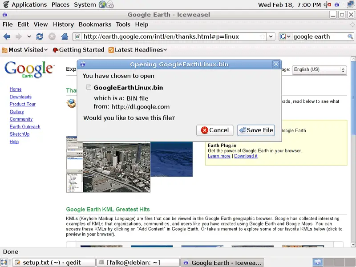Click the dialog title bar Iceweasel icon
The width and height of the screenshot is (356, 267).
coord(83,64)
